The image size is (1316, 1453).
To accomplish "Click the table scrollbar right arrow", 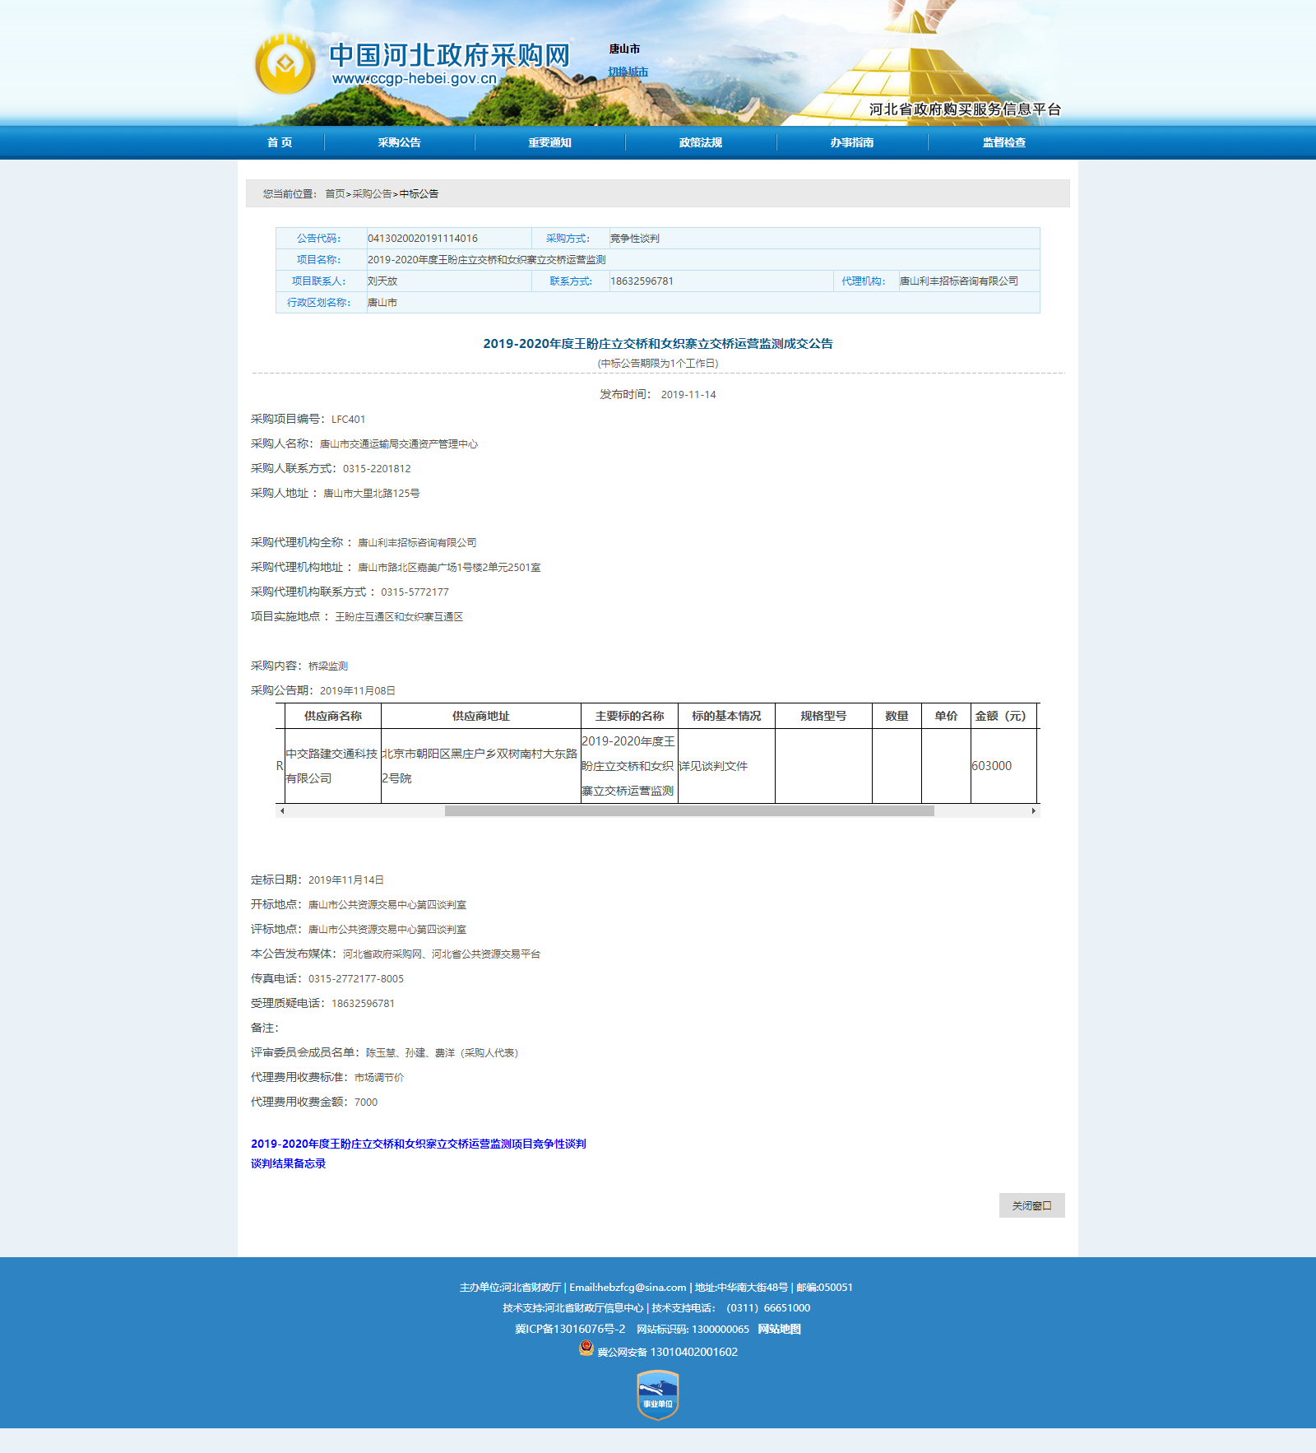I will pos(1034,811).
